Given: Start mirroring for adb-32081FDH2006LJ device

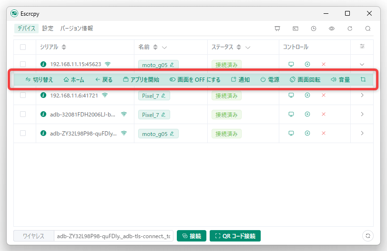Looking at the screenshot, I should [291, 114].
